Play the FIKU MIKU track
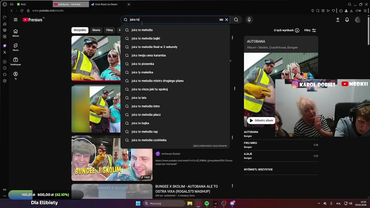This screenshot has width=370, height=208. coord(281,145)
